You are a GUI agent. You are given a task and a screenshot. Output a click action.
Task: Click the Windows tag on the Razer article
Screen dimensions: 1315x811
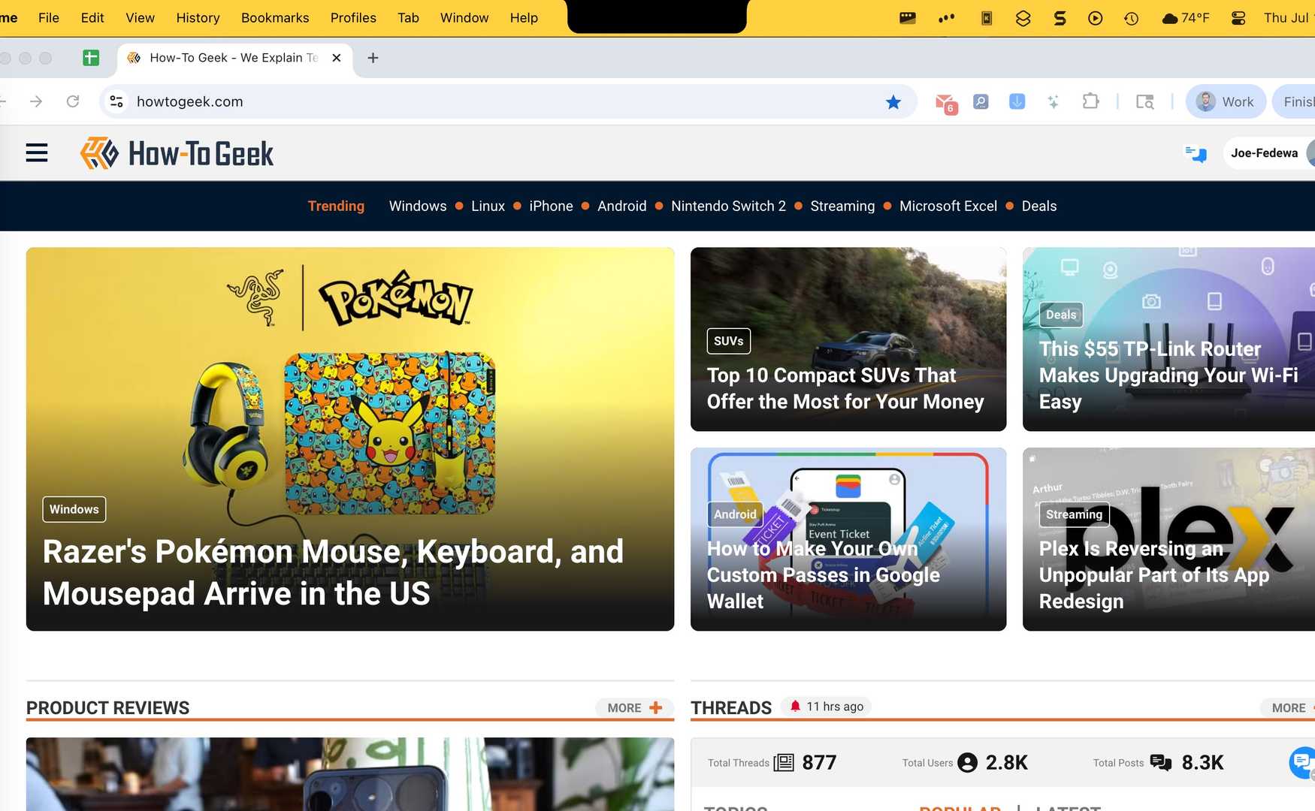(x=74, y=509)
